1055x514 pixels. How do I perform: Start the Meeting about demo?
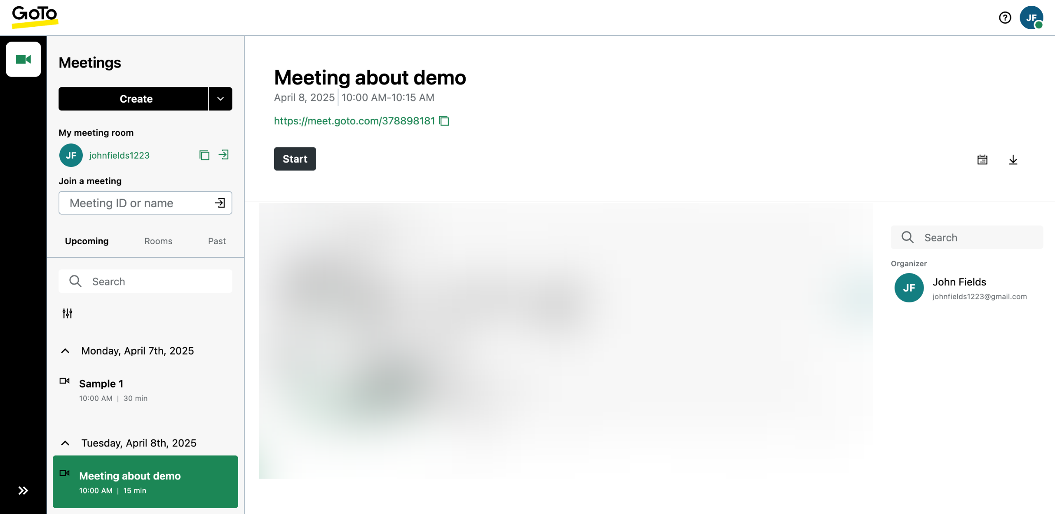(295, 159)
